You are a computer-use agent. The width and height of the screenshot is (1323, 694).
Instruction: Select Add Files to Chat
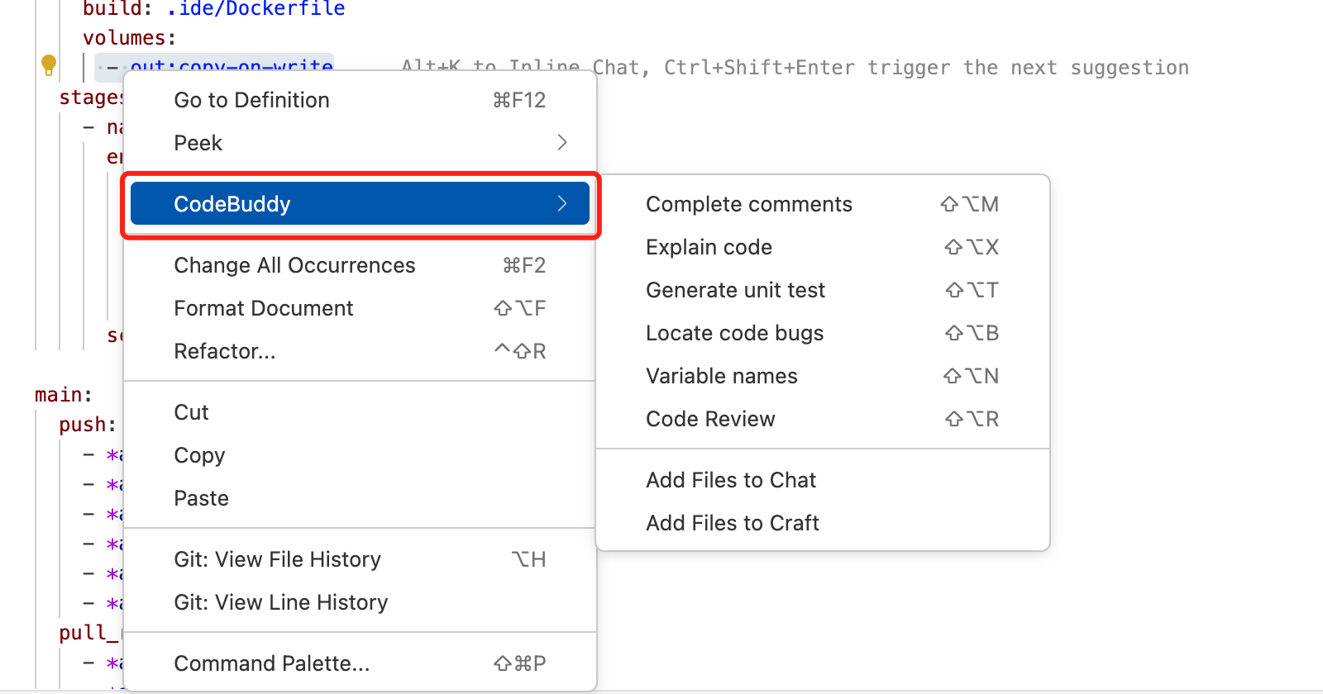[823, 480]
